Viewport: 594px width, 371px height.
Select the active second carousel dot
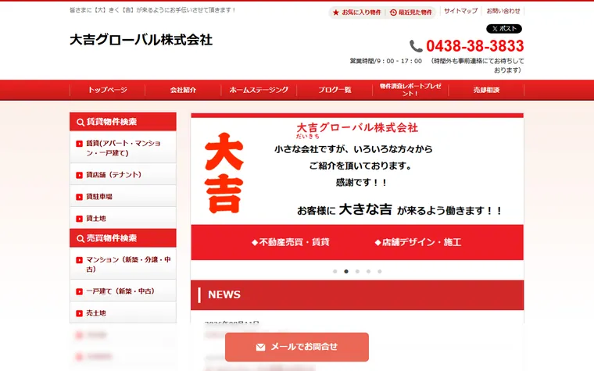click(x=346, y=272)
